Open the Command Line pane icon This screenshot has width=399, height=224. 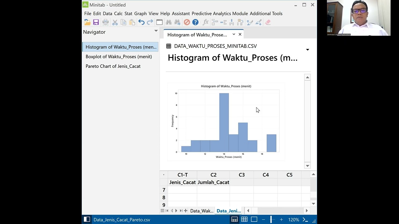pos(305,220)
